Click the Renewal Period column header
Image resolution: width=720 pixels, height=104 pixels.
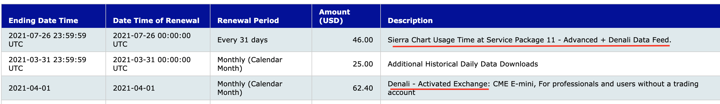pyautogui.click(x=248, y=21)
